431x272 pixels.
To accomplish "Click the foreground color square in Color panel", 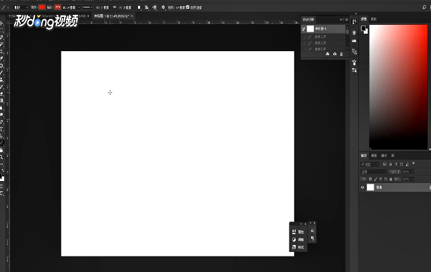I will pyautogui.click(x=363, y=28).
